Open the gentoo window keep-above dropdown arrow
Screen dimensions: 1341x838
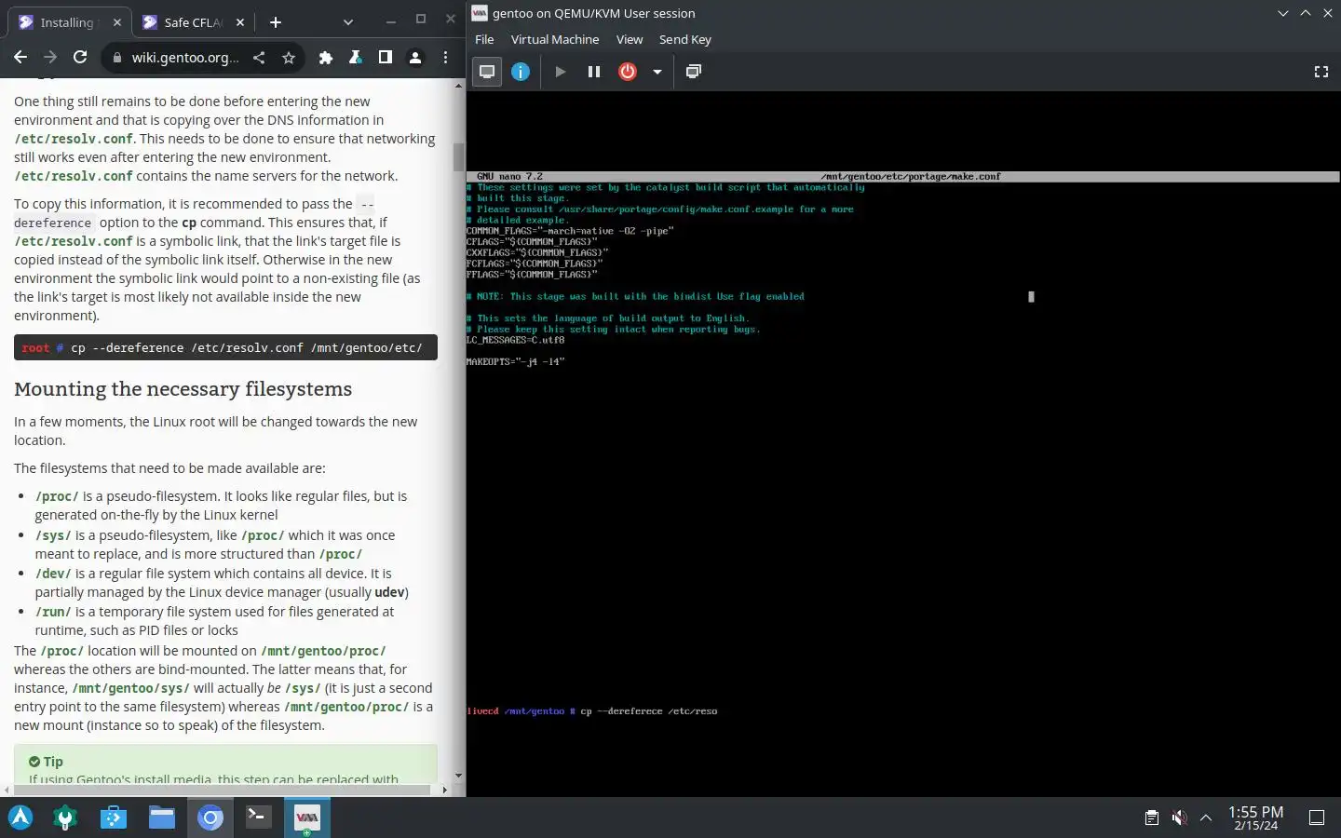coord(1283,13)
